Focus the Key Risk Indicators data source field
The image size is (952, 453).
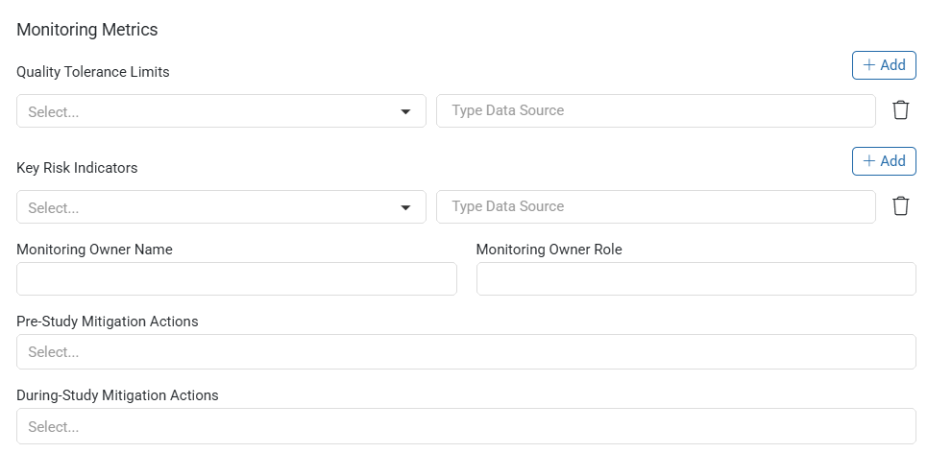[x=656, y=206]
